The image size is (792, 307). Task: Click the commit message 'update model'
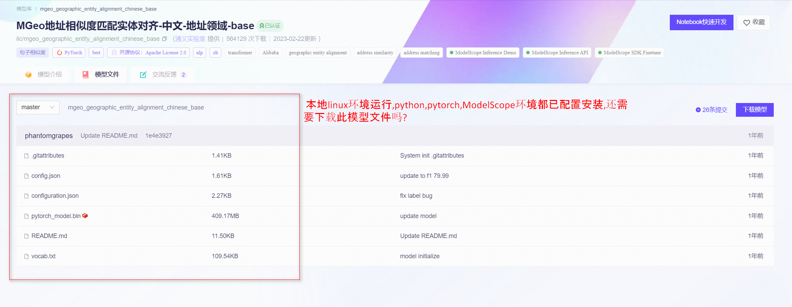point(418,216)
